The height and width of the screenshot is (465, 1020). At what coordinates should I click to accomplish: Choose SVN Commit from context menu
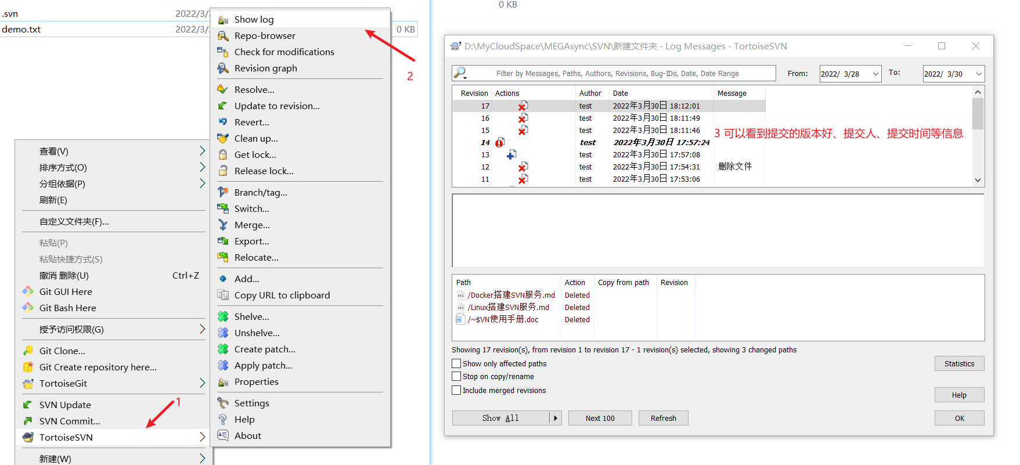[70, 421]
